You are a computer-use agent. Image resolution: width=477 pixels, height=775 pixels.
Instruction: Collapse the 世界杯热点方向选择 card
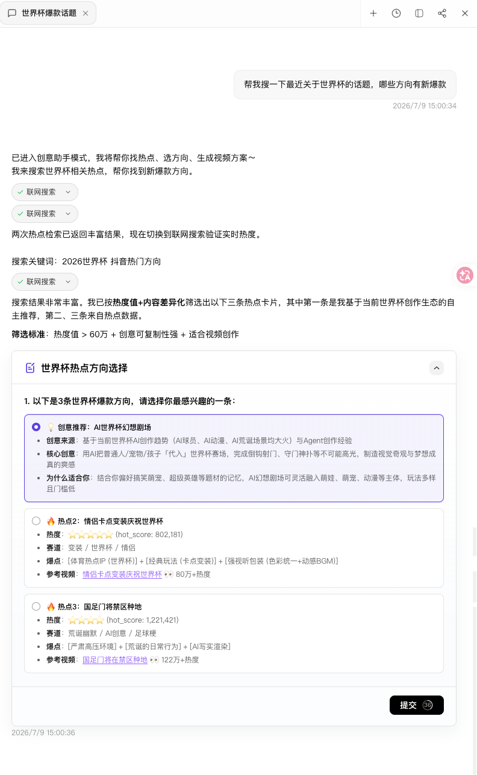pyautogui.click(x=437, y=368)
